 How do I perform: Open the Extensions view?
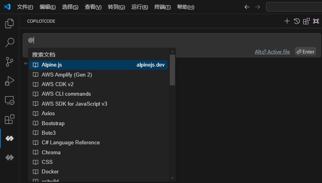coord(9,119)
